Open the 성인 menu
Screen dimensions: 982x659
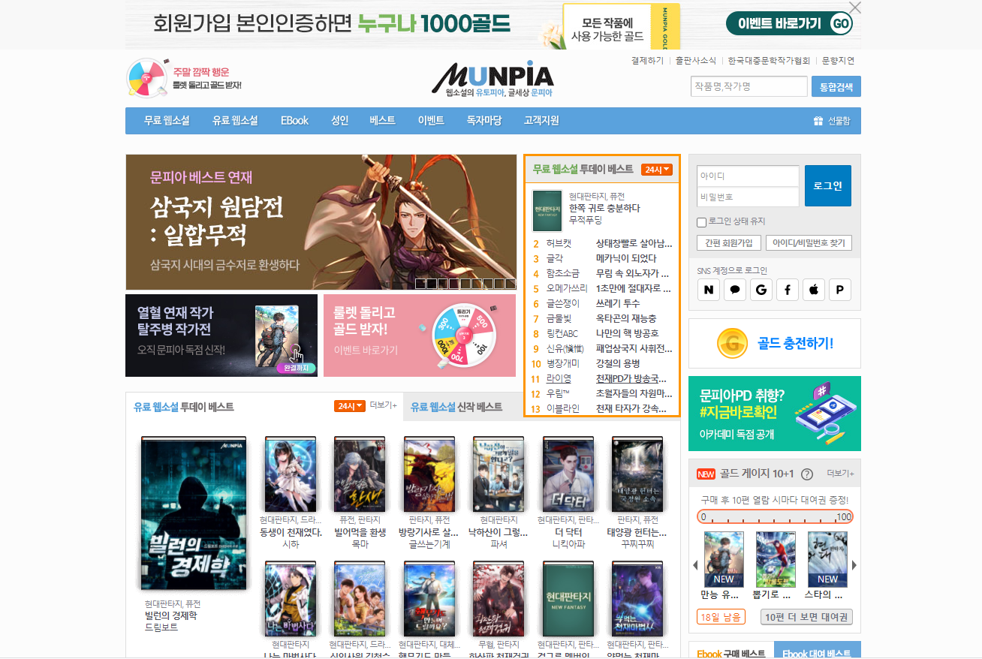(x=339, y=121)
